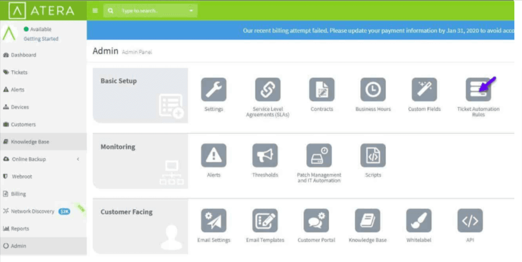Click the search magnifier icon
This screenshot has width=522, height=262.
[x=110, y=11]
